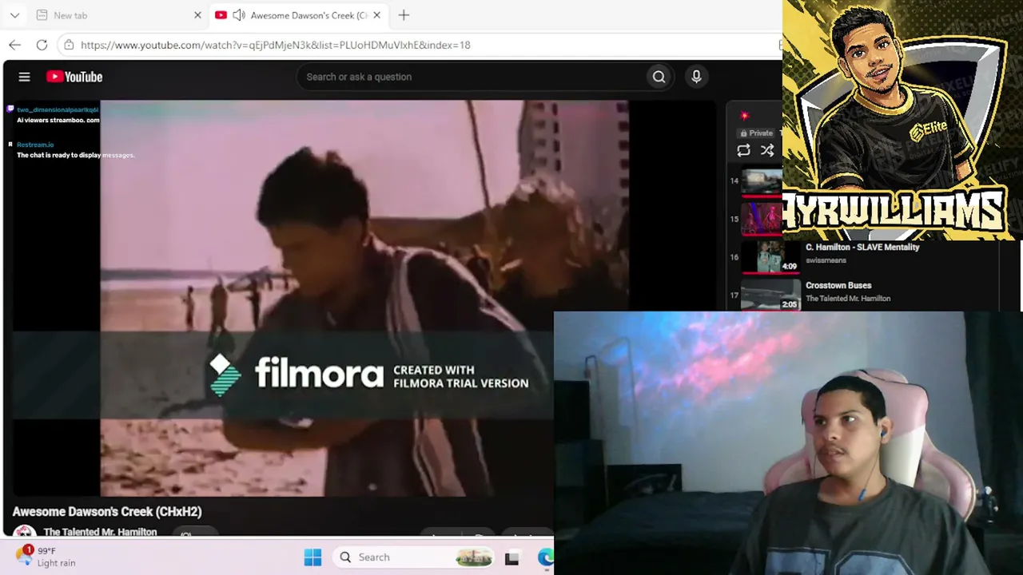Open playlist video 15 thumbnail
This screenshot has height=575, width=1023.
point(762,219)
